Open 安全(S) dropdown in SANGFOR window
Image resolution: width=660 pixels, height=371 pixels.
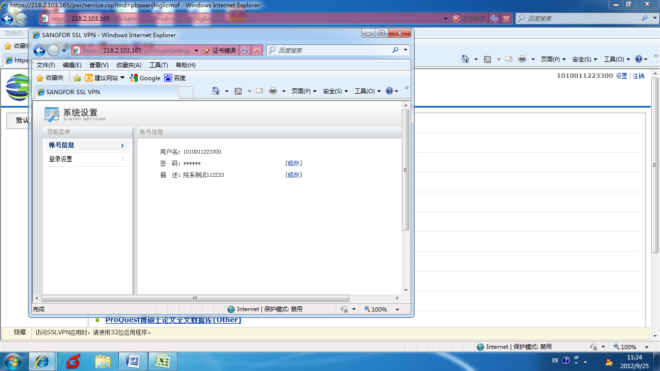click(x=336, y=91)
